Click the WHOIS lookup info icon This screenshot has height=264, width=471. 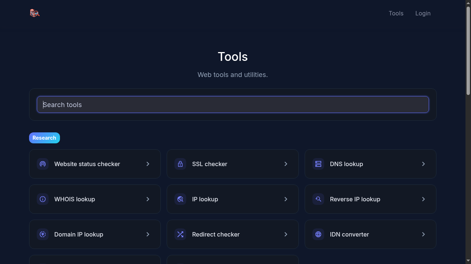coord(43,199)
